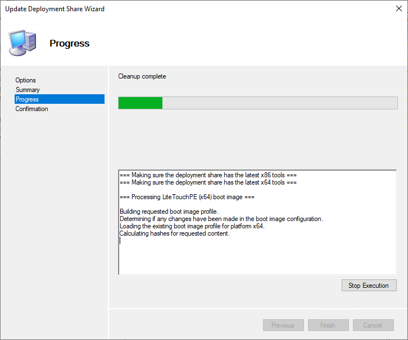Click the computer icon in the wizard header
The image size is (408, 340).
click(22, 42)
